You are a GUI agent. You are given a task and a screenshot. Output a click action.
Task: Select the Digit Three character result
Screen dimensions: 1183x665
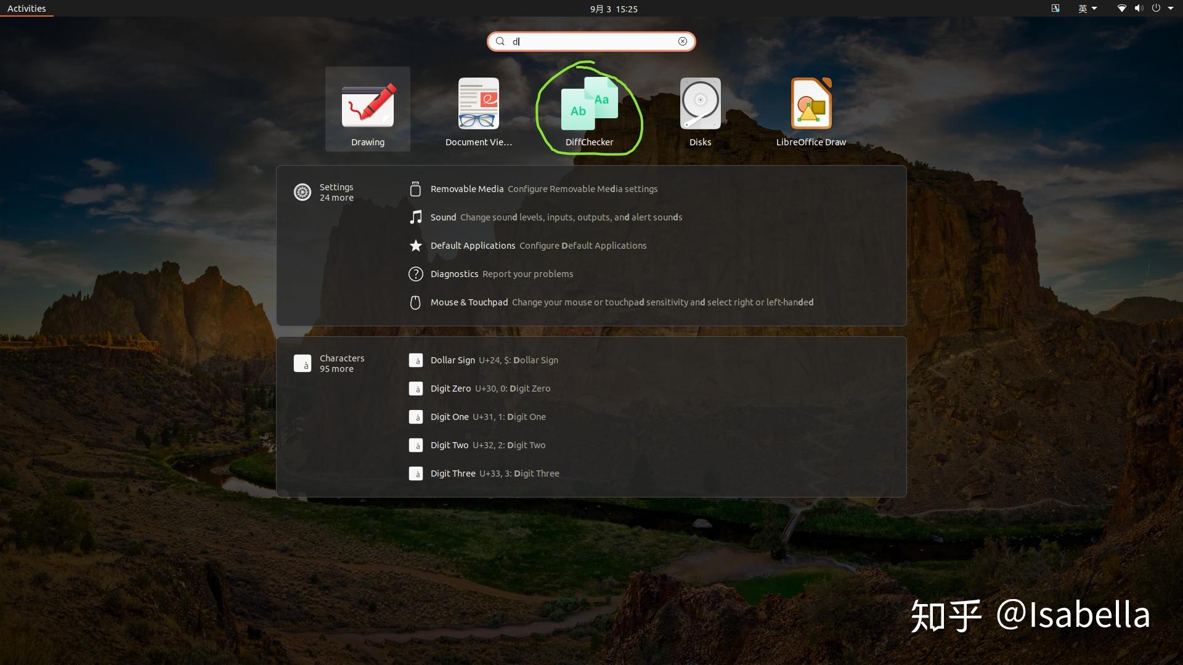[x=653, y=474]
